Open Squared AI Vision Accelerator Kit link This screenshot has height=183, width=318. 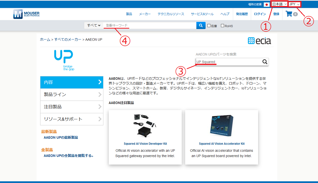coord(222,144)
